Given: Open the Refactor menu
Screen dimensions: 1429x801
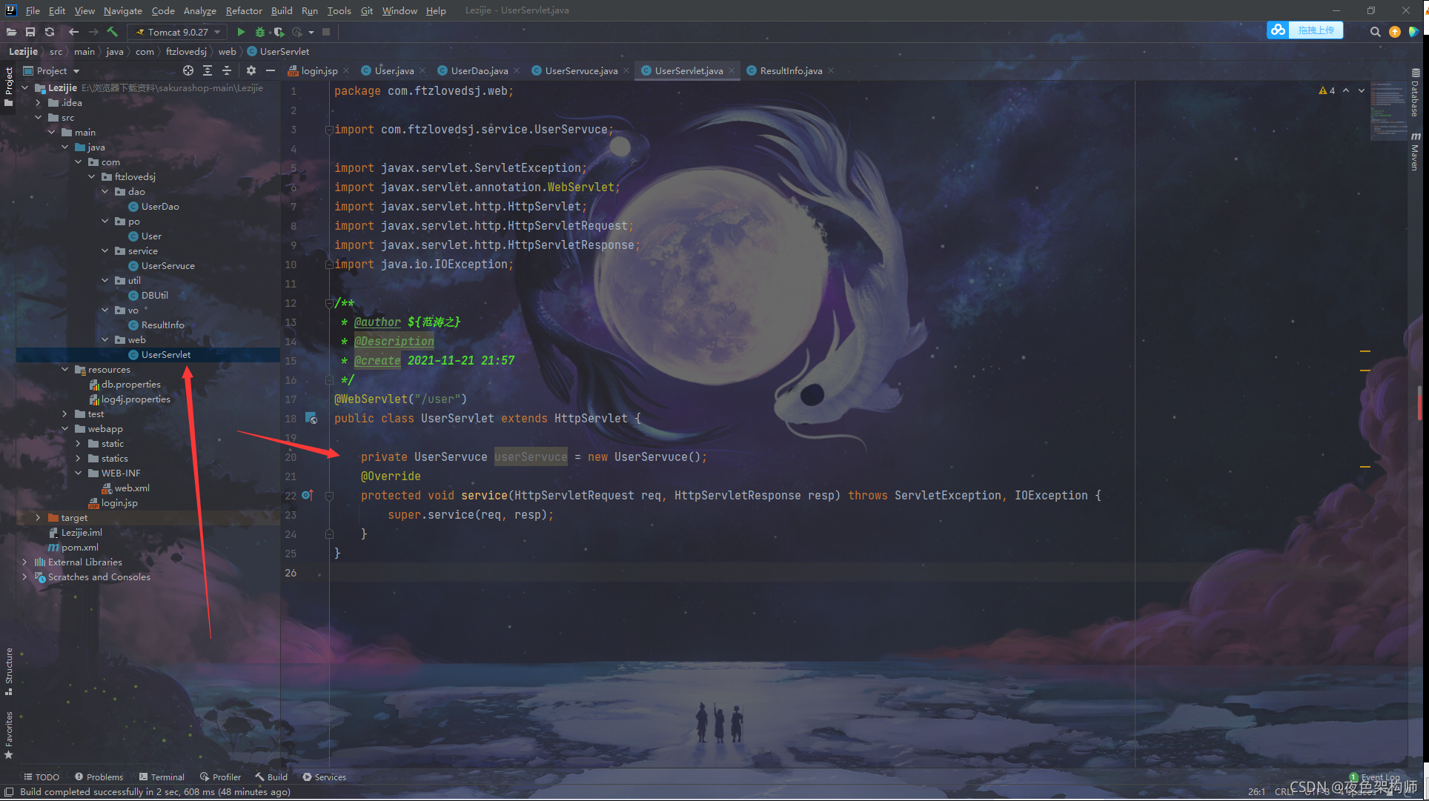Looking at the screenshot, I should click(x=244, y=10).
